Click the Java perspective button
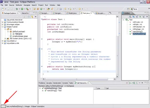The height and width of the screenshot is (108, 150). (134, 9)
